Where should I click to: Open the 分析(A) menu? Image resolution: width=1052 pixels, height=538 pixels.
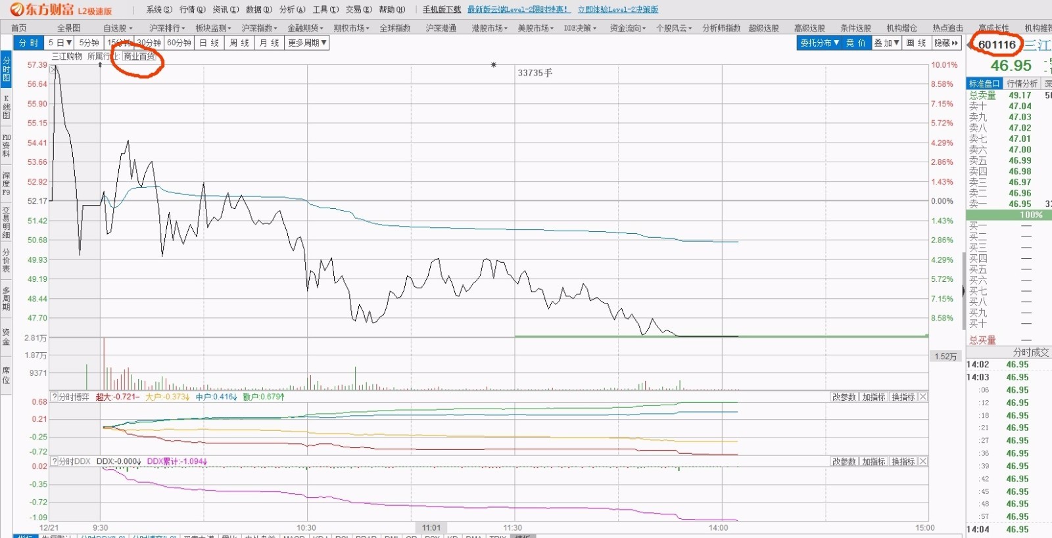coord(292,9)
